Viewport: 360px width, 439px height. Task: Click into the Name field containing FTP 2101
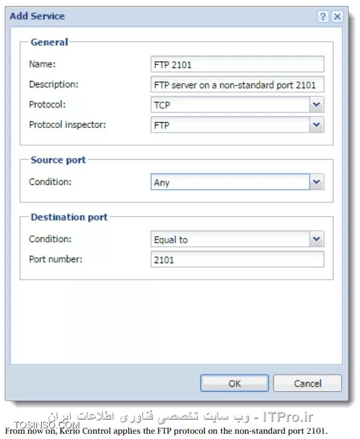click(237, 64)
